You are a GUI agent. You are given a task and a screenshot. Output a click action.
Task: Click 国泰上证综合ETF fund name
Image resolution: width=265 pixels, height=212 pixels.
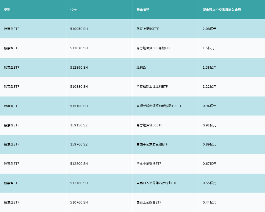coord(149,202)
